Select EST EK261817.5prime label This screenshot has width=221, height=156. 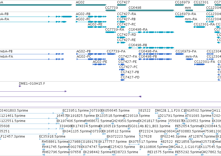tap(152, 121)
